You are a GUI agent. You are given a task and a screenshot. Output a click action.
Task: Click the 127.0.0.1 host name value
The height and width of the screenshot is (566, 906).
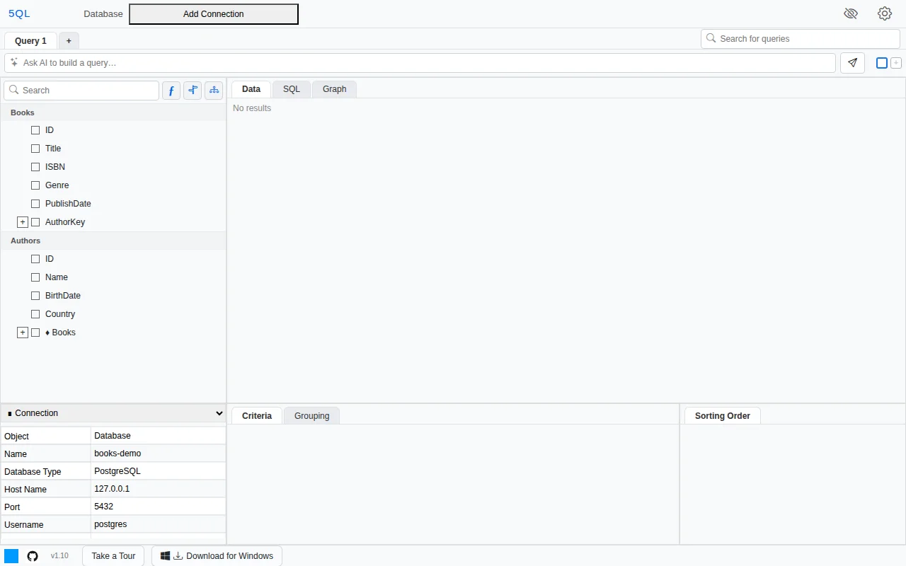159,489
